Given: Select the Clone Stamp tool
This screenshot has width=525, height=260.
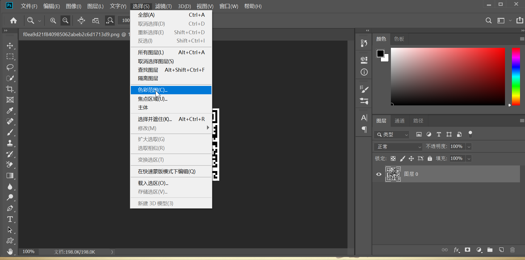Looking at the screenshot, I should click(x=10, y=143).
